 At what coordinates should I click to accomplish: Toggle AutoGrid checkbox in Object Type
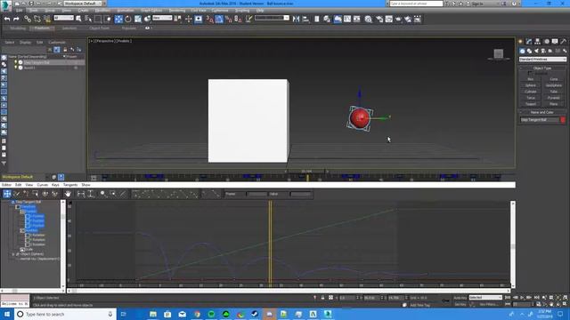tap(530, 73)
